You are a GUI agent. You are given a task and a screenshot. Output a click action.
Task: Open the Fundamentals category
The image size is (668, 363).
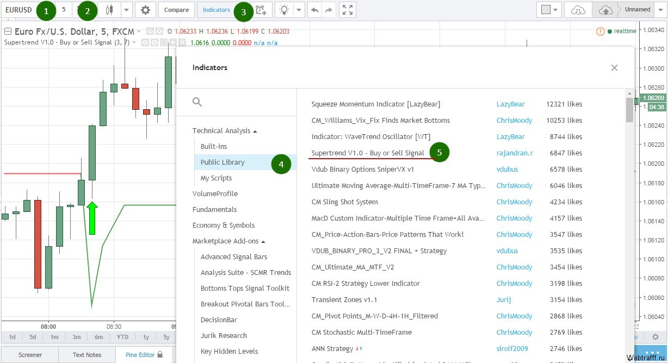point(214,209)
